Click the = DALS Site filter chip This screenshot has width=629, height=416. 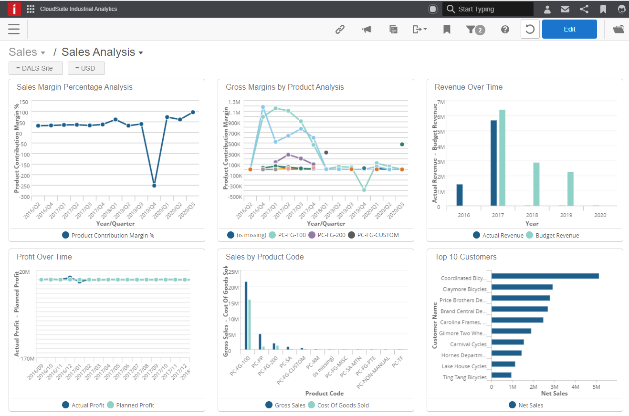(x=36, y=68)
